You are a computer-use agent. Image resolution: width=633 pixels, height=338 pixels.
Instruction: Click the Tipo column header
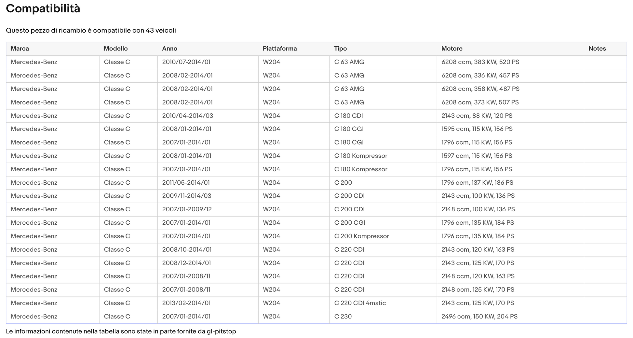[x=340, y=49]
